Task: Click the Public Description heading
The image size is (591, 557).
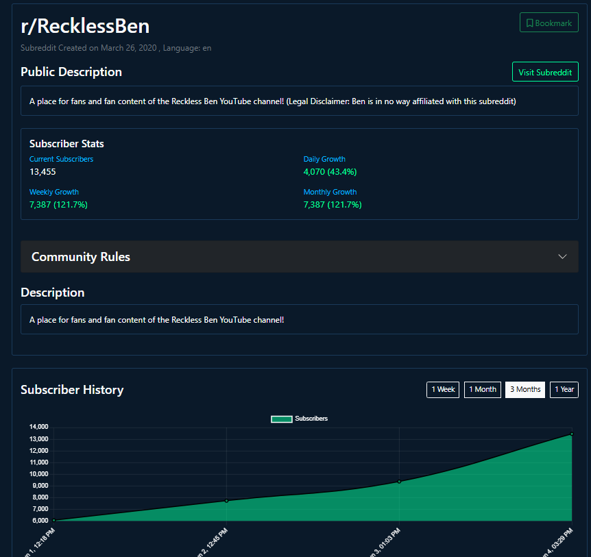Action: (71, 71)
